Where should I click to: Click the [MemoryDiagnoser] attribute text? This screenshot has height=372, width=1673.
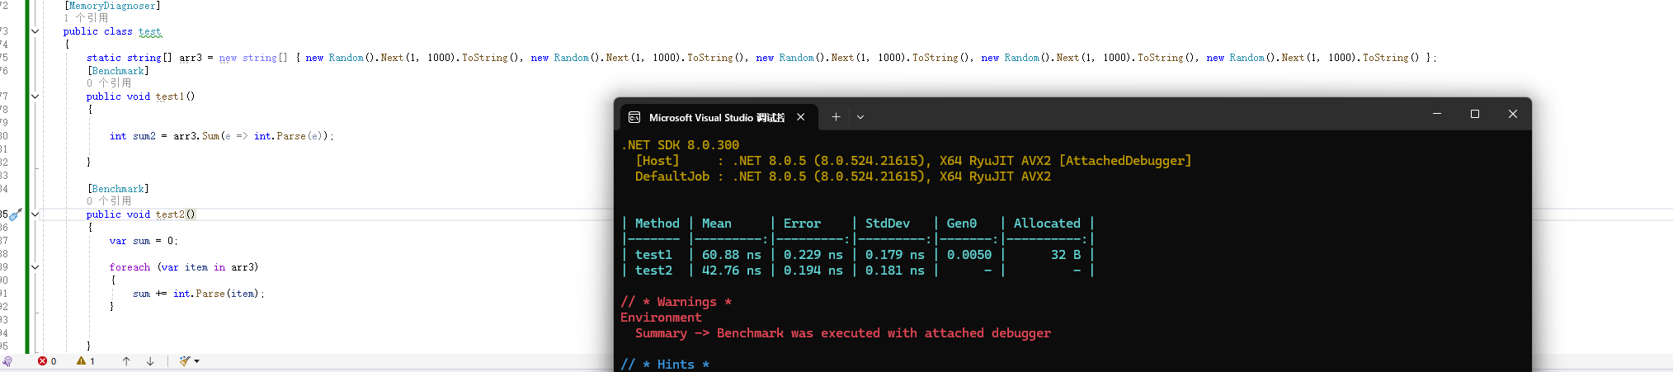coord(112,6)
